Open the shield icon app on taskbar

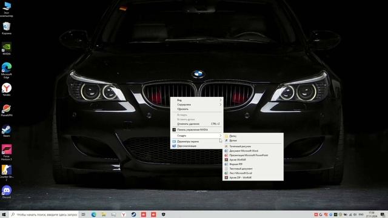pyautogui.click(x=163, y=214)
